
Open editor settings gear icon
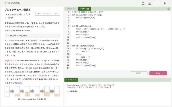tap(168, 9)
